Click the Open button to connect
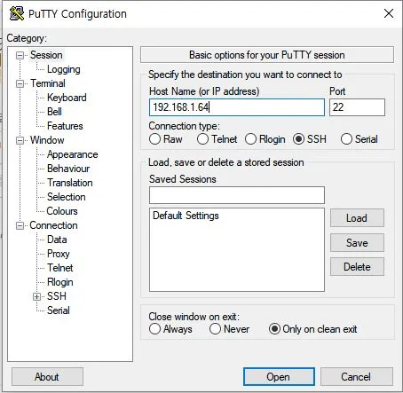Viewport: 403px width, 393px height. pos(279,377)
